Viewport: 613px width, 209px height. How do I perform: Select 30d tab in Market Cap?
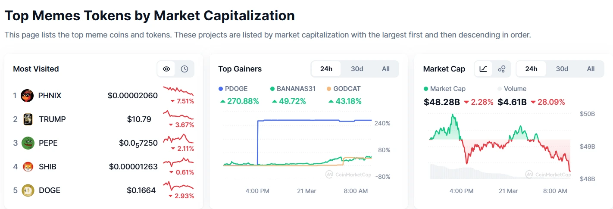[x=562, y=69]
